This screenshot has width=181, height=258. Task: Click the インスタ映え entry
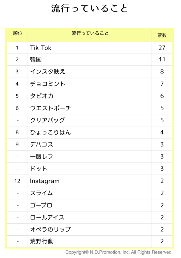tap(48, 72)
